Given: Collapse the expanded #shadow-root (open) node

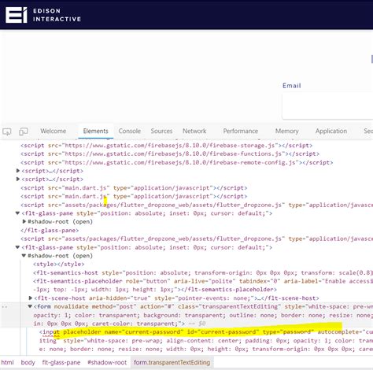Looking at the screenshot, I should tap(24, 256).
